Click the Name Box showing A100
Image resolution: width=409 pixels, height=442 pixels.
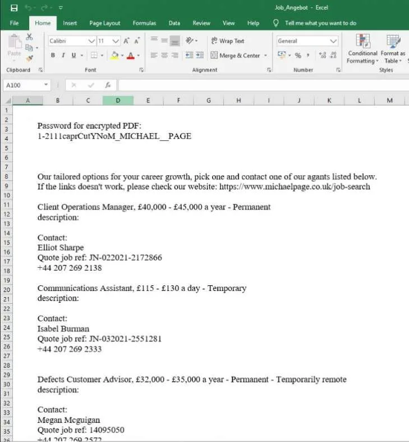[x=27, y=85]
